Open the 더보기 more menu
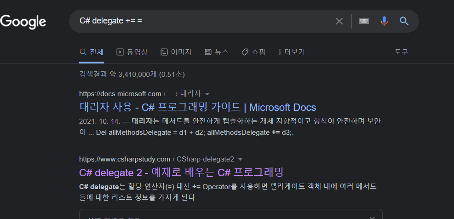Screen dimensions: 454x219 point(292,52)
